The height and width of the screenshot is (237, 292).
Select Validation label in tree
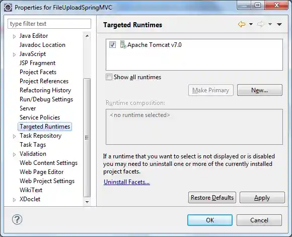[33, 154]
